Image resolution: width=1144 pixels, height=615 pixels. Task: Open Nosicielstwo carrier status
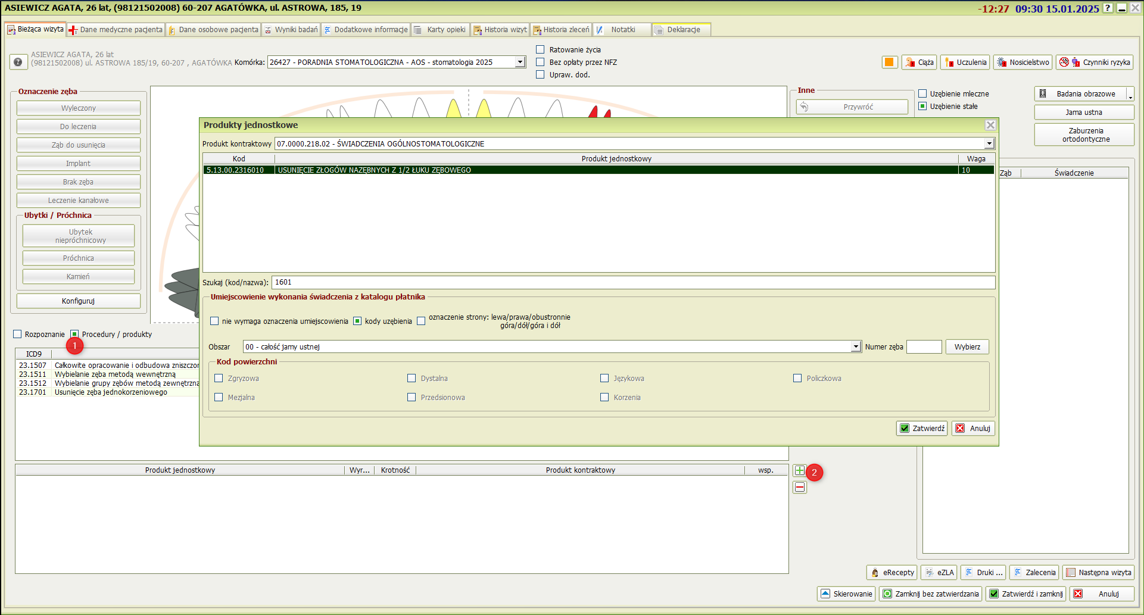click(x=1023, y=62)
